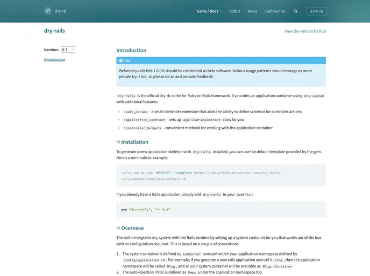Screen dimensions: 370x276
Task: Navigate to the Community page
Action: pos(274,11)
